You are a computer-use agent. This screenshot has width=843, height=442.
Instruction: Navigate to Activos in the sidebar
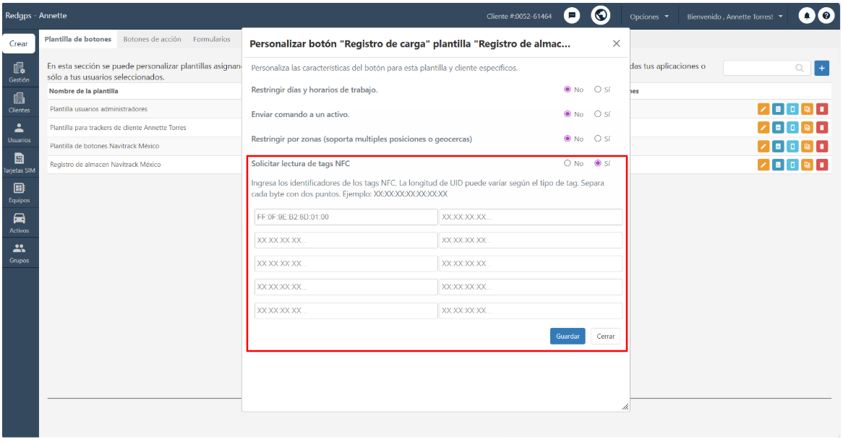coord(19,223)
